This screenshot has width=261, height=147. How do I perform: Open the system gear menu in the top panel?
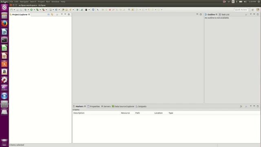[x=259, y=2]
